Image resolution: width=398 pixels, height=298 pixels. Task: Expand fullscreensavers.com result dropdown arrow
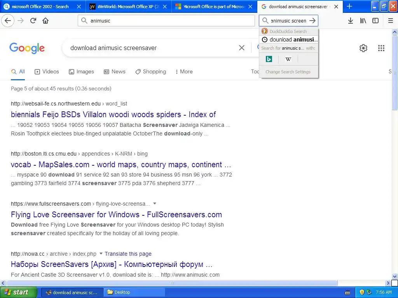[x=155, y=203]
